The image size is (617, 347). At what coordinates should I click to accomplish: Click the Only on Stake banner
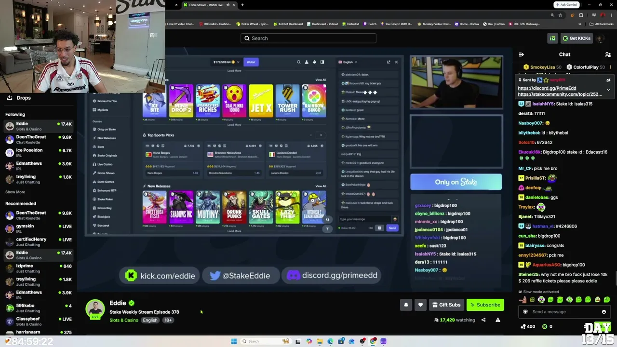456,182
